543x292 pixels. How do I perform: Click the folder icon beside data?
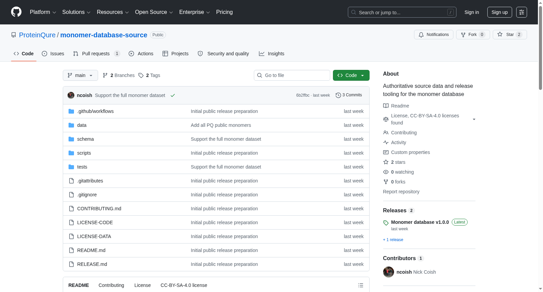point(71,125)
